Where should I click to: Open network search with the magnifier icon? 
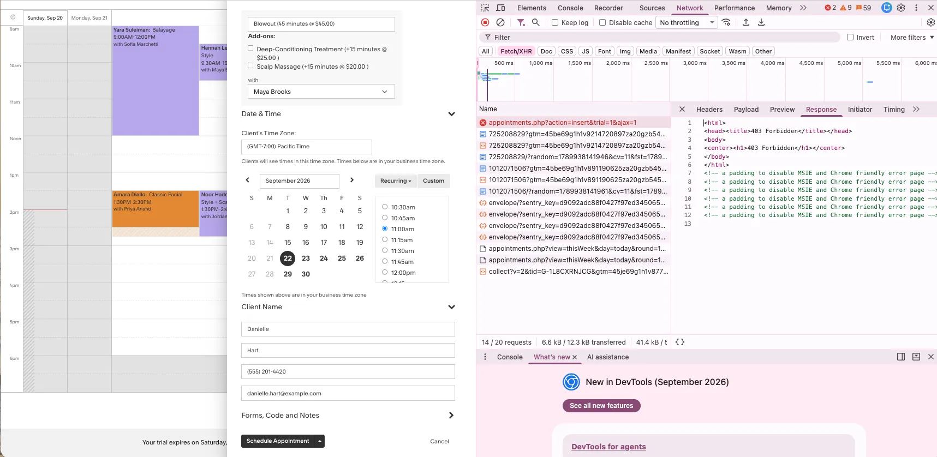pos(536,22)
